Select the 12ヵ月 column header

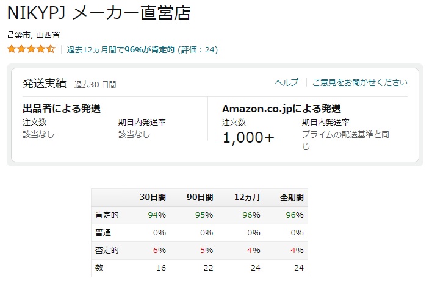247,198
